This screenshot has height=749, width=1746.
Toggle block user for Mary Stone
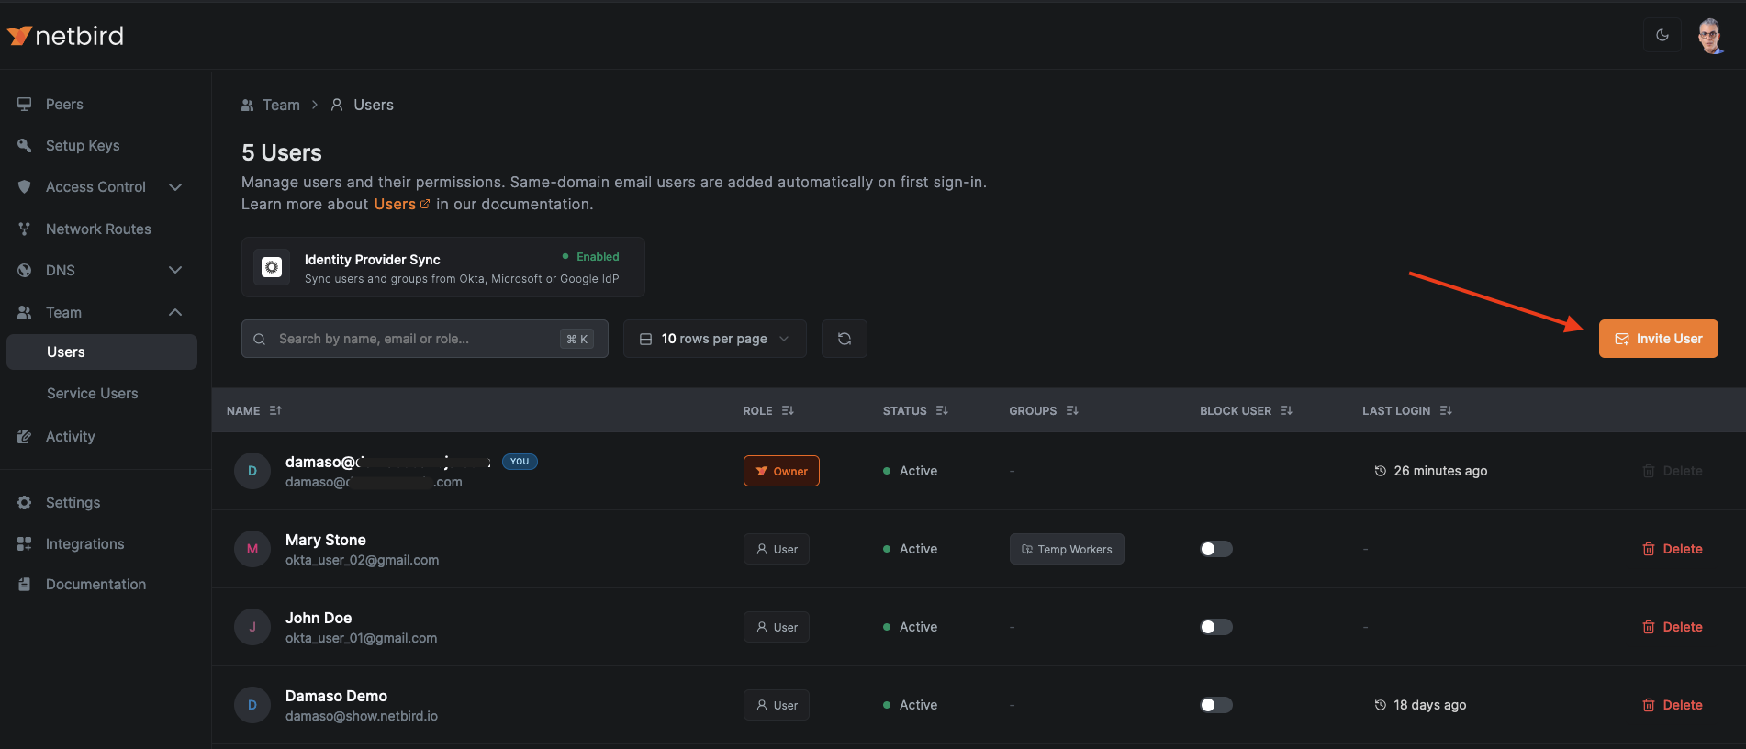tap(1216, 550)
